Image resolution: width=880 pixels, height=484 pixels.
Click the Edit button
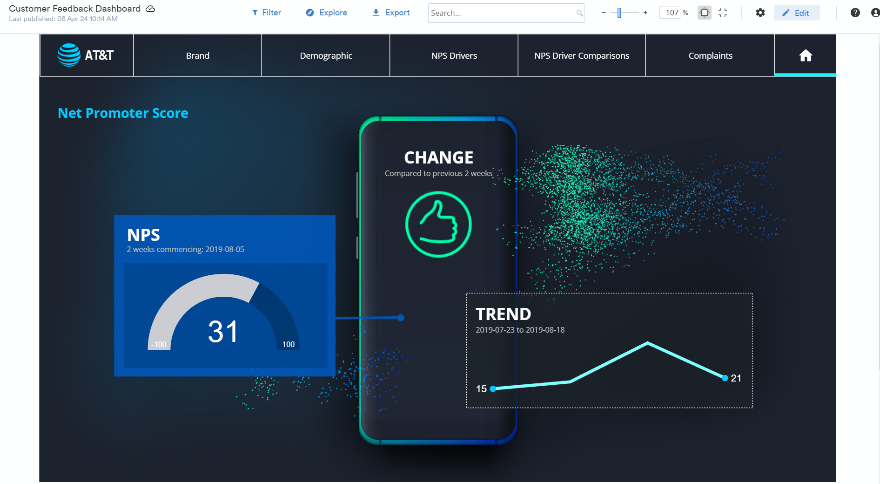(797, 13)
